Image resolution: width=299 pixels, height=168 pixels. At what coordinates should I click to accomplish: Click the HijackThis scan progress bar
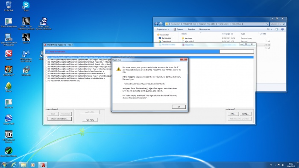tap(149, 52)
